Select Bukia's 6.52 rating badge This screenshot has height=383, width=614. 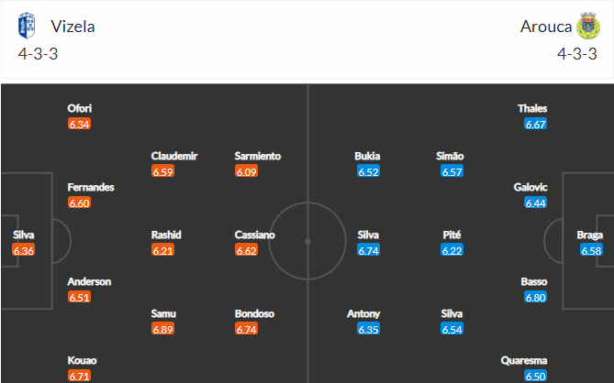368,171
